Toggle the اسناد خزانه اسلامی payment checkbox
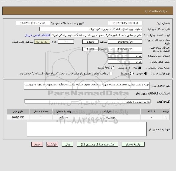Viewport: 176px width, 171px height. point(111,74)
